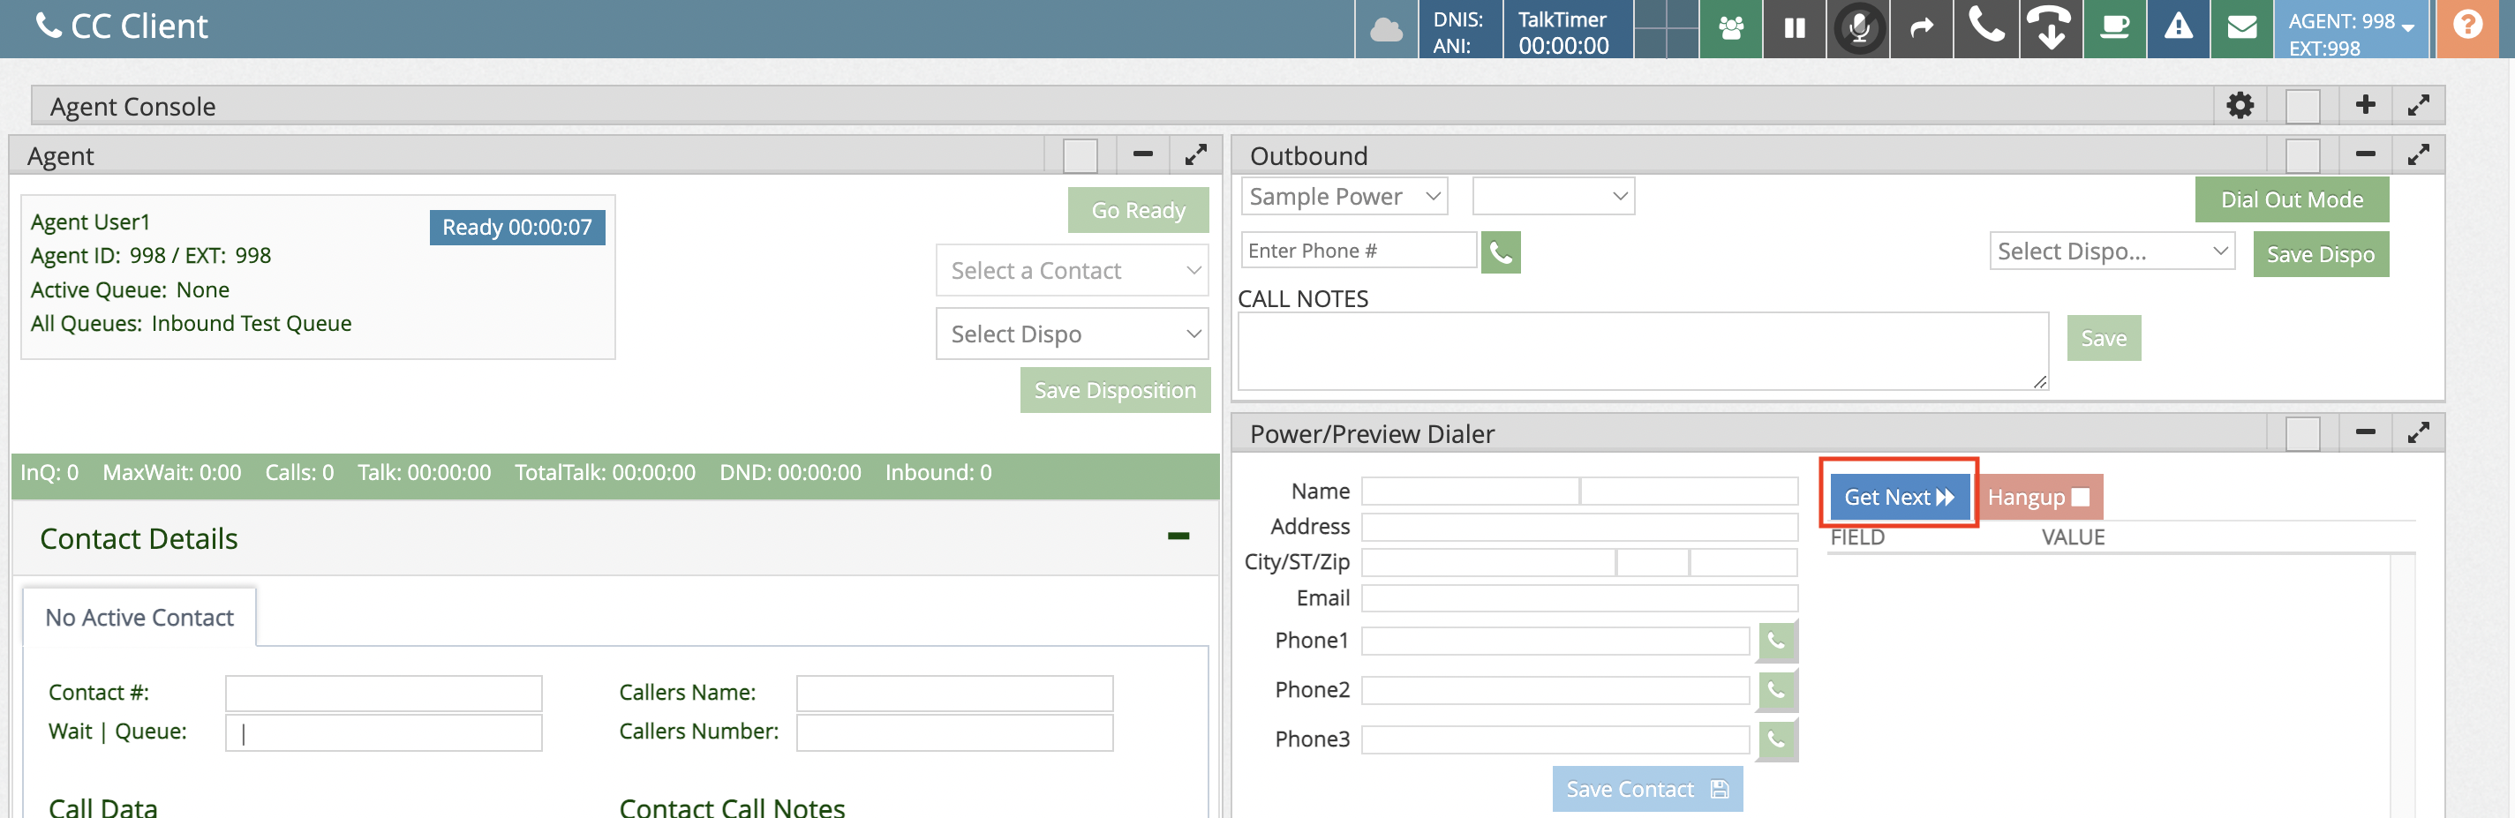This screenshot has width=2515, height=818.
Task: Click the plus icon in Agent Console header
Action: (x=2365, y=105)
